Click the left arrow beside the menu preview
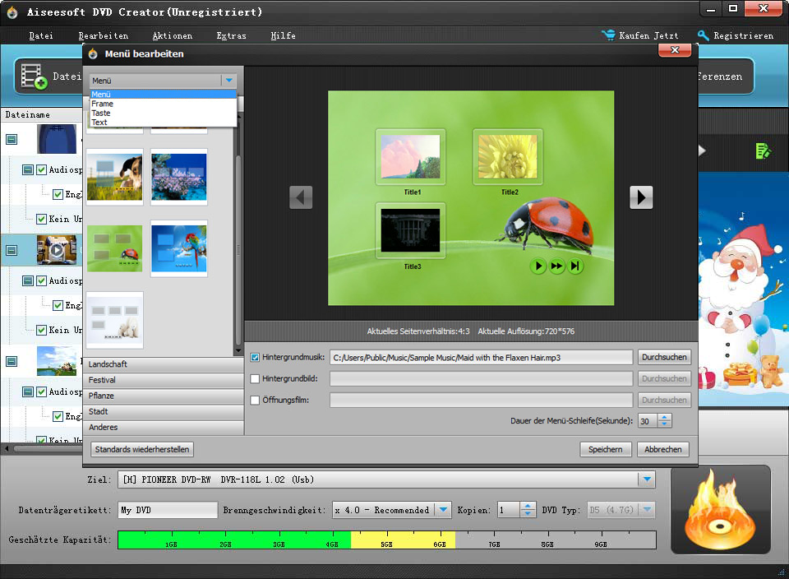The image size is (789, 579). (x=301, y=197)
